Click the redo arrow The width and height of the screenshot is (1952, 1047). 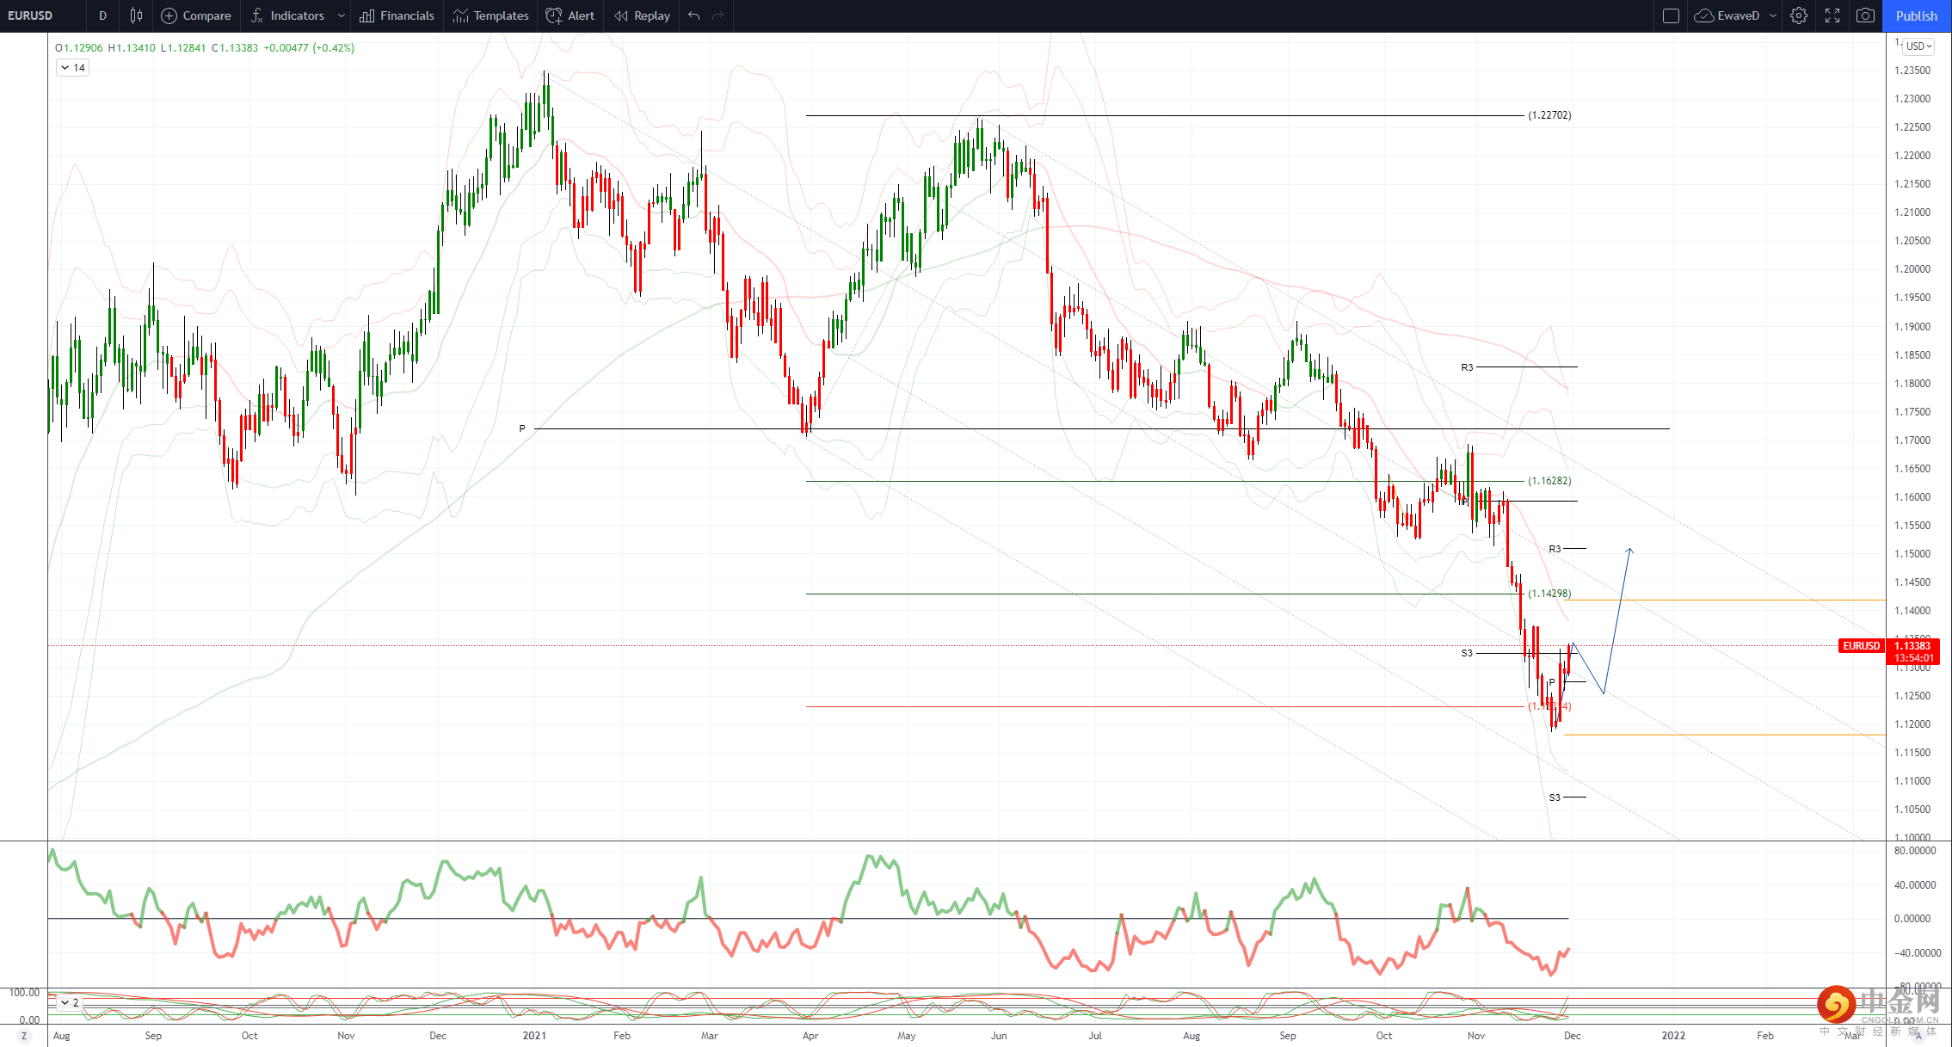click(718, 15)
